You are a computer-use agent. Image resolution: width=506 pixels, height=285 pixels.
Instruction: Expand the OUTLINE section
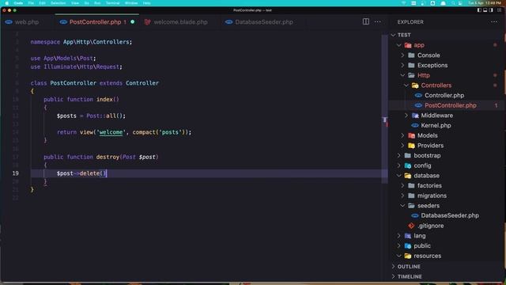(446, 267)
